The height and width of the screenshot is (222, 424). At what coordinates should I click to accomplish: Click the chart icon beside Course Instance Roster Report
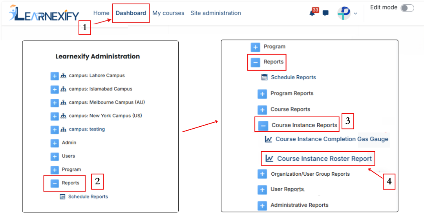[269, 158]
